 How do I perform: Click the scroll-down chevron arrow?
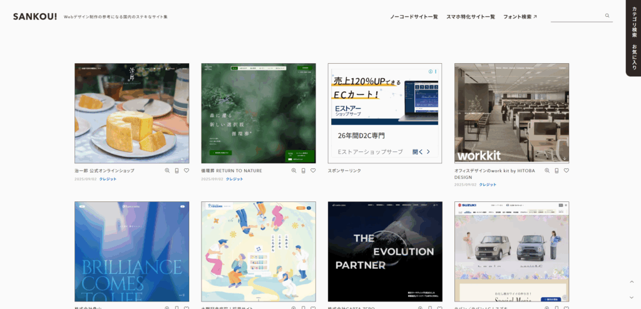pyautogui.click(x=632, y=297)
